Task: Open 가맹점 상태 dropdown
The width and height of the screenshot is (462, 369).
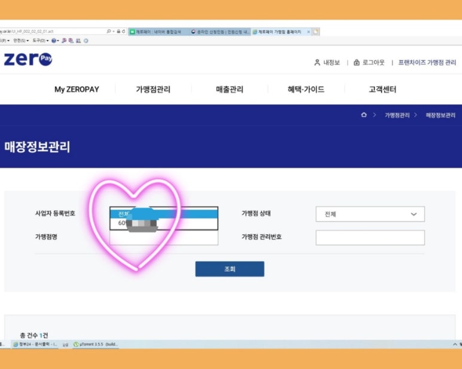Action: 370,214
